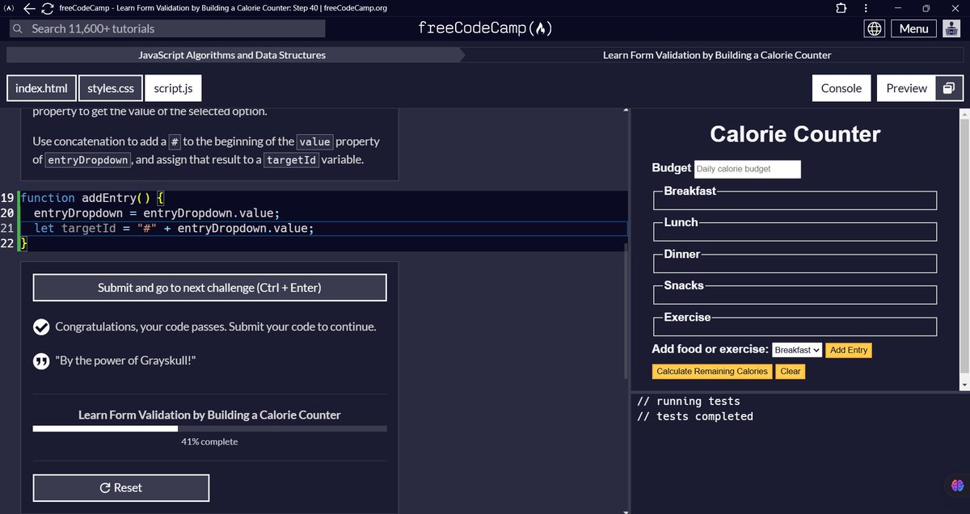Screen dimensions: 970x514
Task: Open the script.js editor tab
Action: point(172,87)
